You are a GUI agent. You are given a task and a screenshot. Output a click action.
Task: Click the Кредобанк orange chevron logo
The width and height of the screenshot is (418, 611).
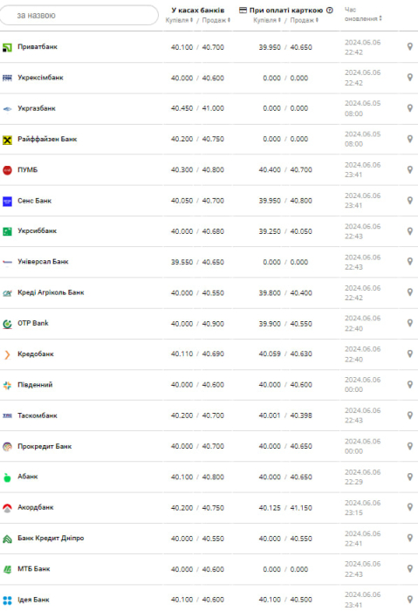pos(7,354)
